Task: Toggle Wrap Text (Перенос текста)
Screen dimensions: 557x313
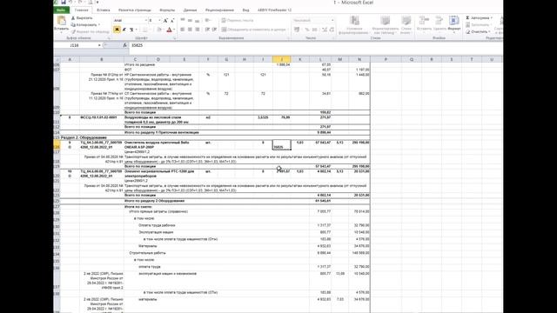Action: [x=238, y=20]
